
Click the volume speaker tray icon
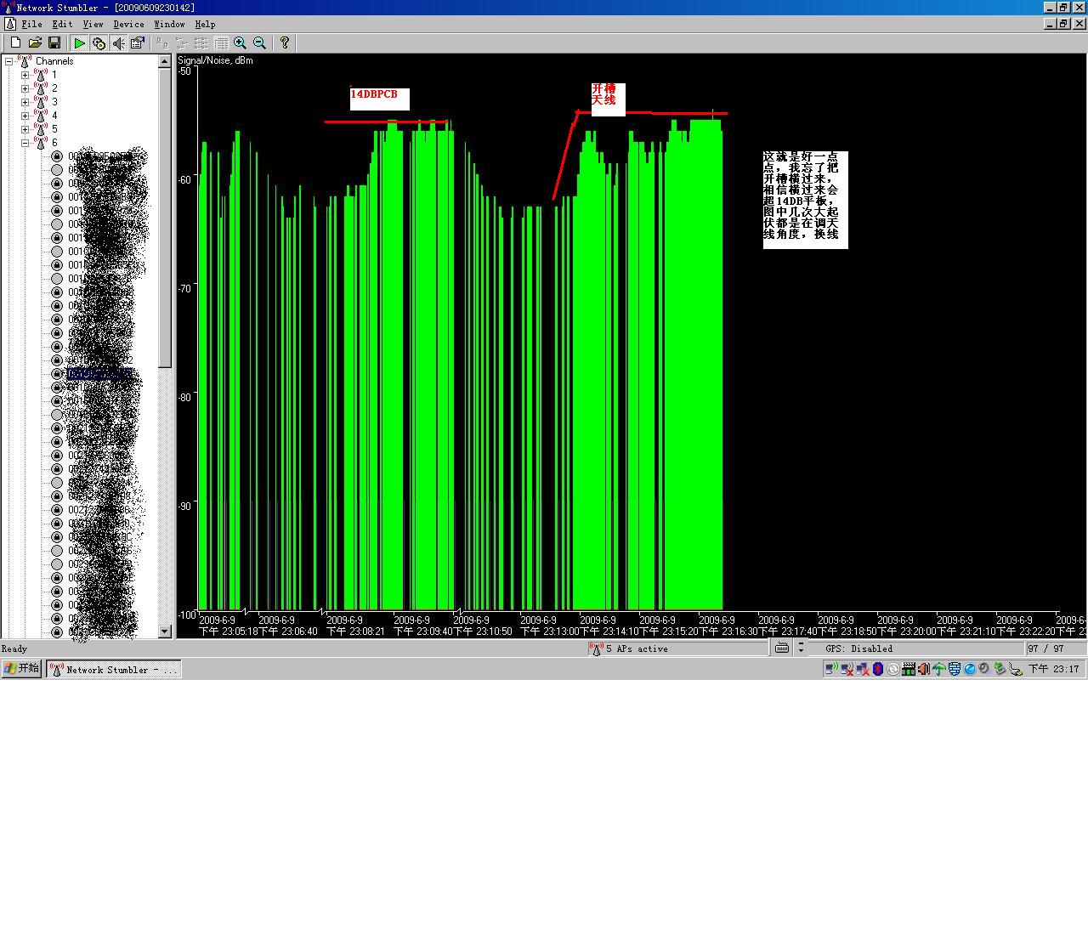[924, 669]
